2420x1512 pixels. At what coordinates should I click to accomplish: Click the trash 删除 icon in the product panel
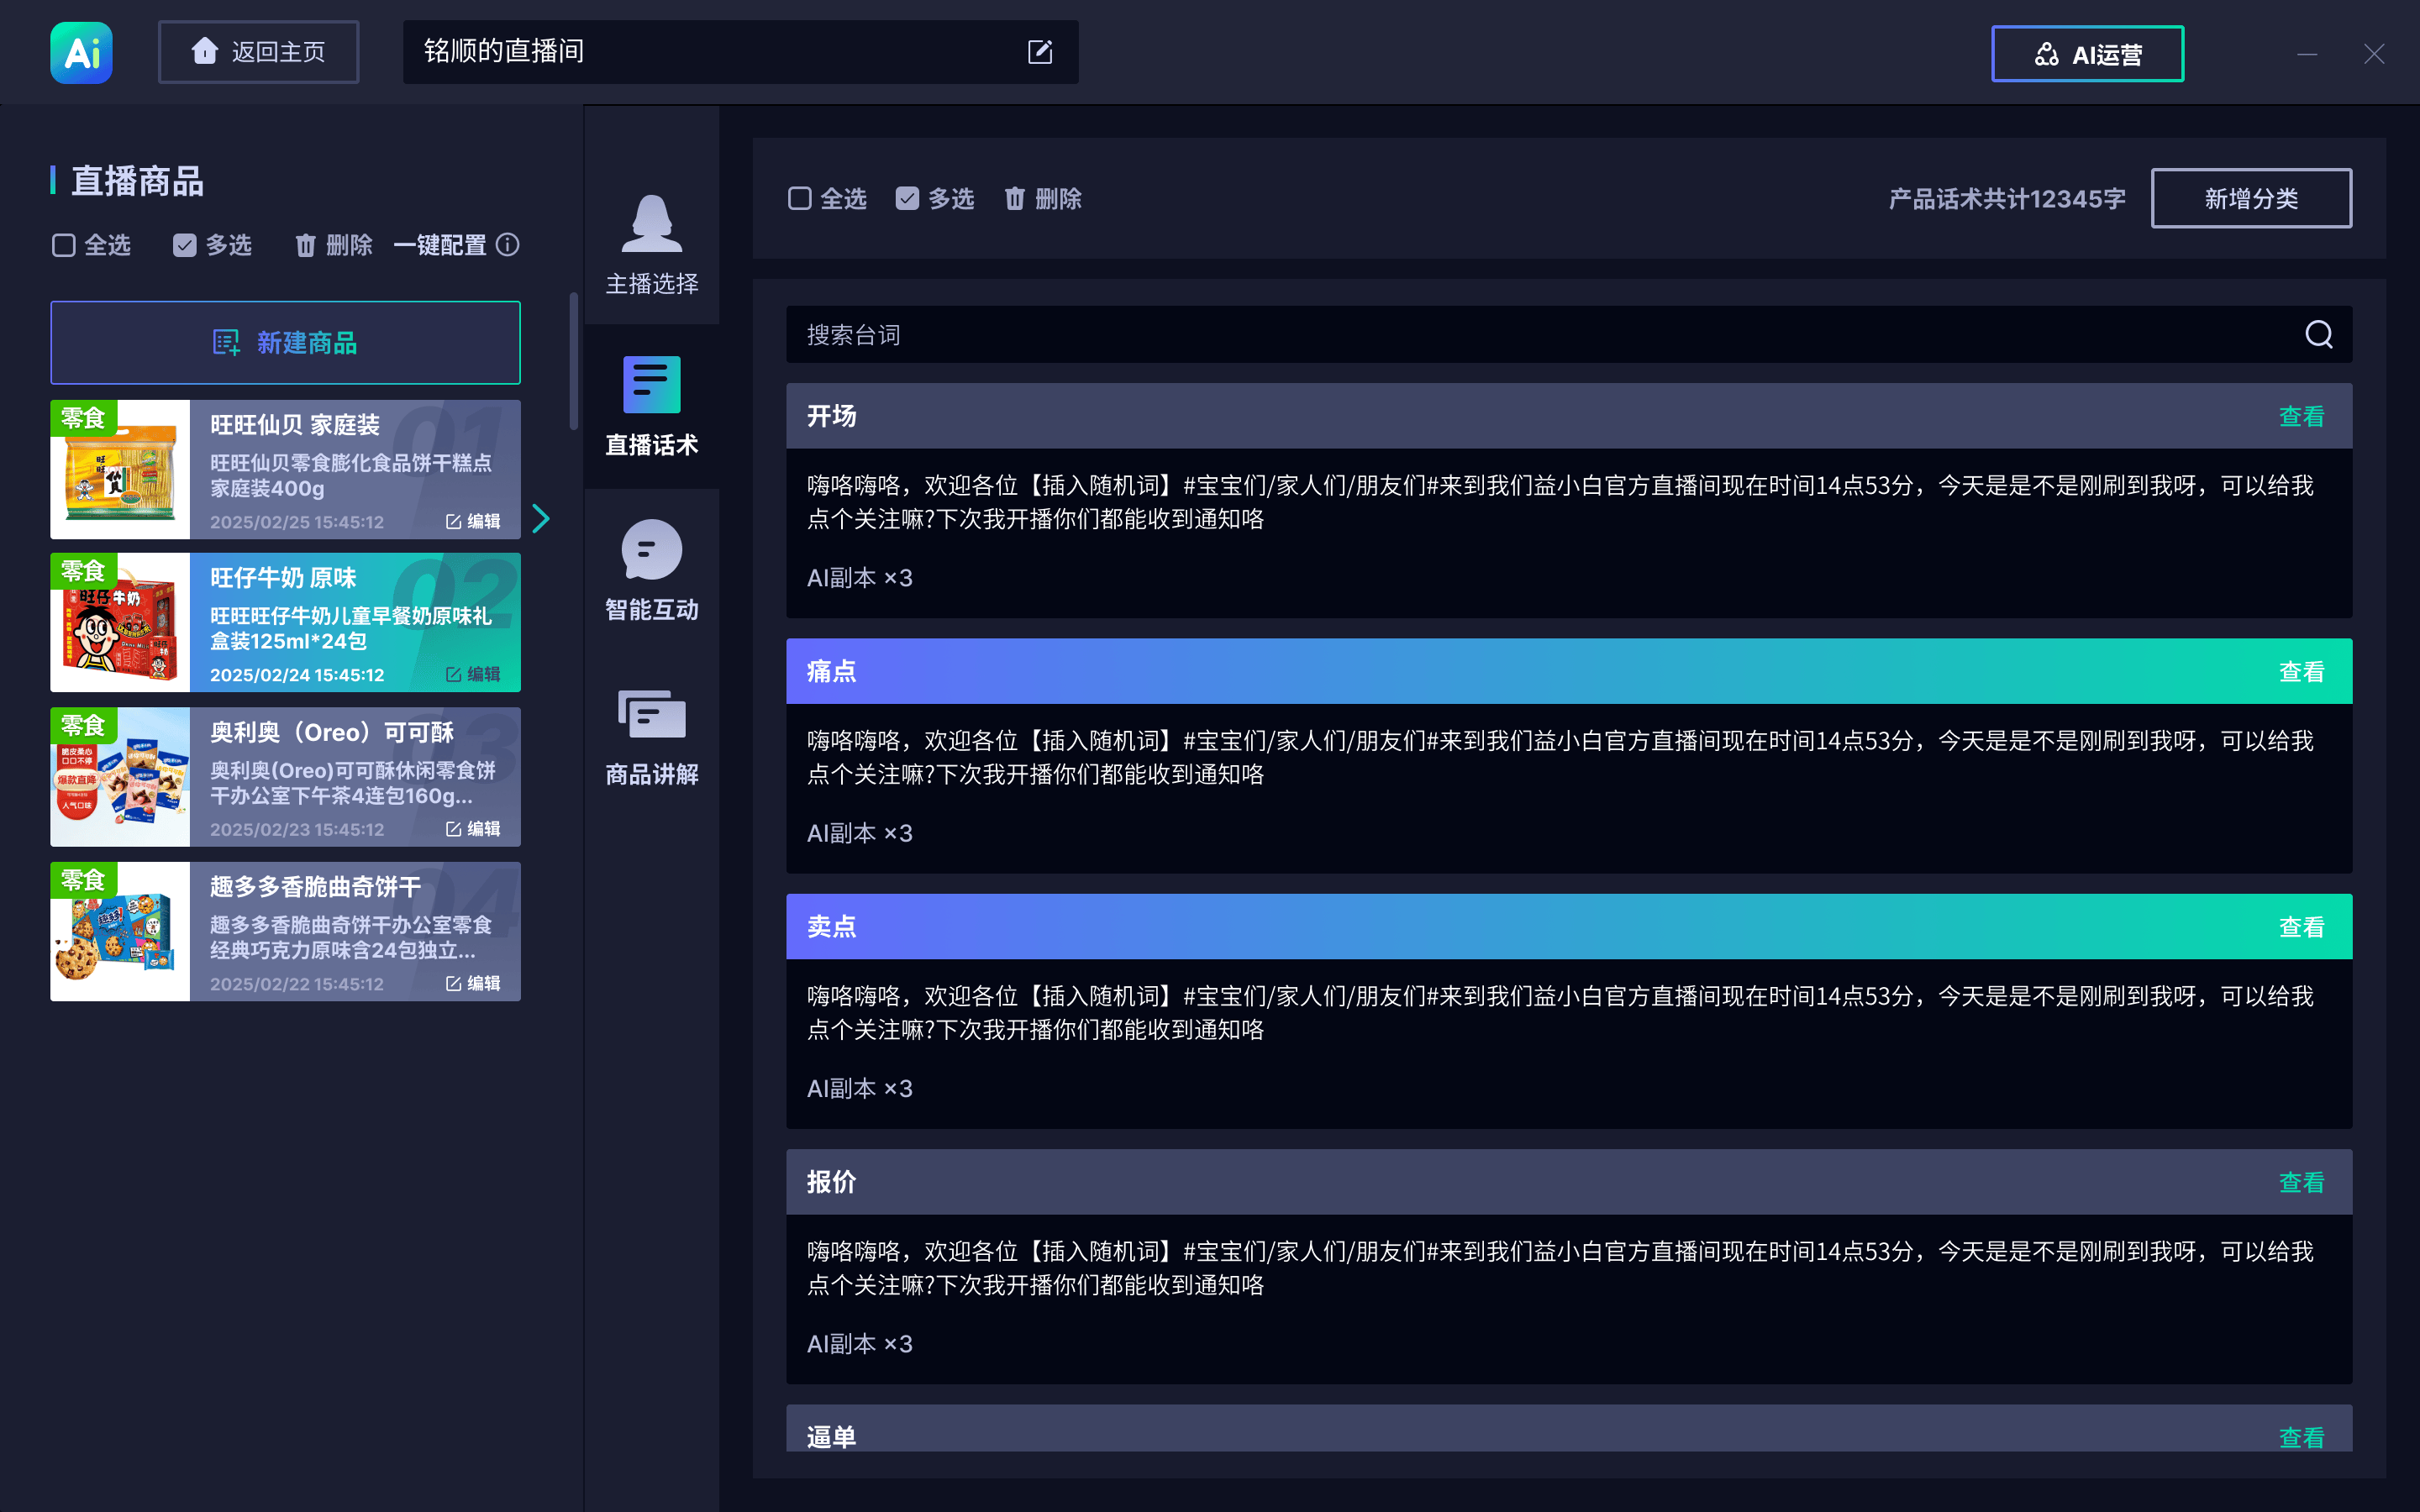pyautogui.click(x=305, y=246)
